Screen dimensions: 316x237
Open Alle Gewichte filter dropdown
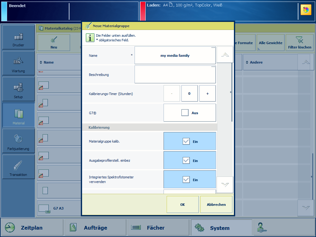pyautogui.click(x=270, y=43)
